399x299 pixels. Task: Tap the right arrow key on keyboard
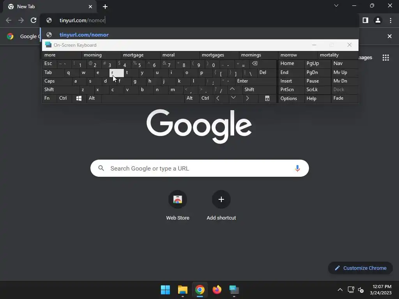point(247,98)
